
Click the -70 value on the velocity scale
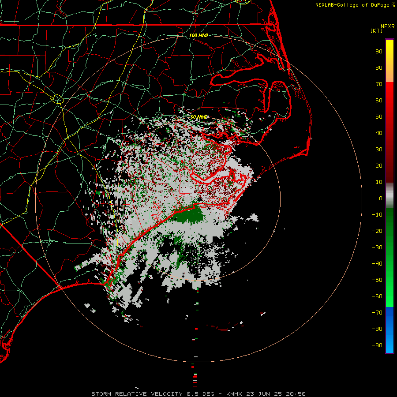[x=377, y=313]
